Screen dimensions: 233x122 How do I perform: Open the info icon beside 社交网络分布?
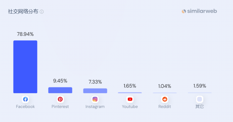(x=42, y=12)
